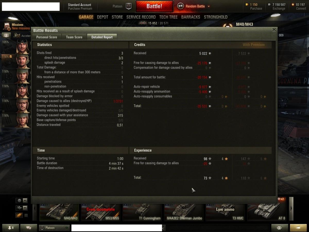The width and height of the screenshot is (309, 232).
Task: Open the Team Score tab
Action: [74, 37]
